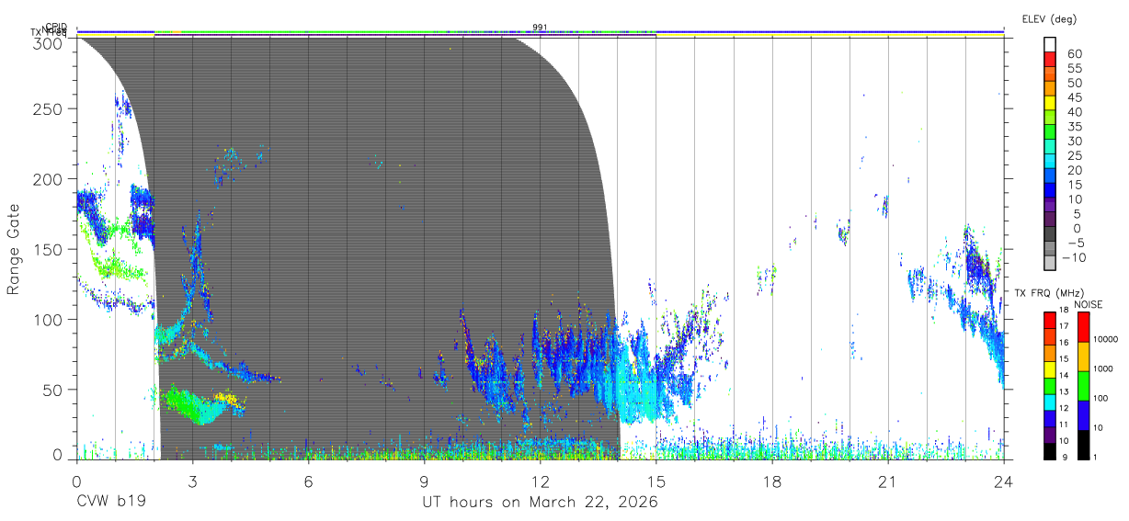Click the '1' label on the NOISE scale
Image resolution: width=1129 pixels, height=521 pixels.
1096,457
